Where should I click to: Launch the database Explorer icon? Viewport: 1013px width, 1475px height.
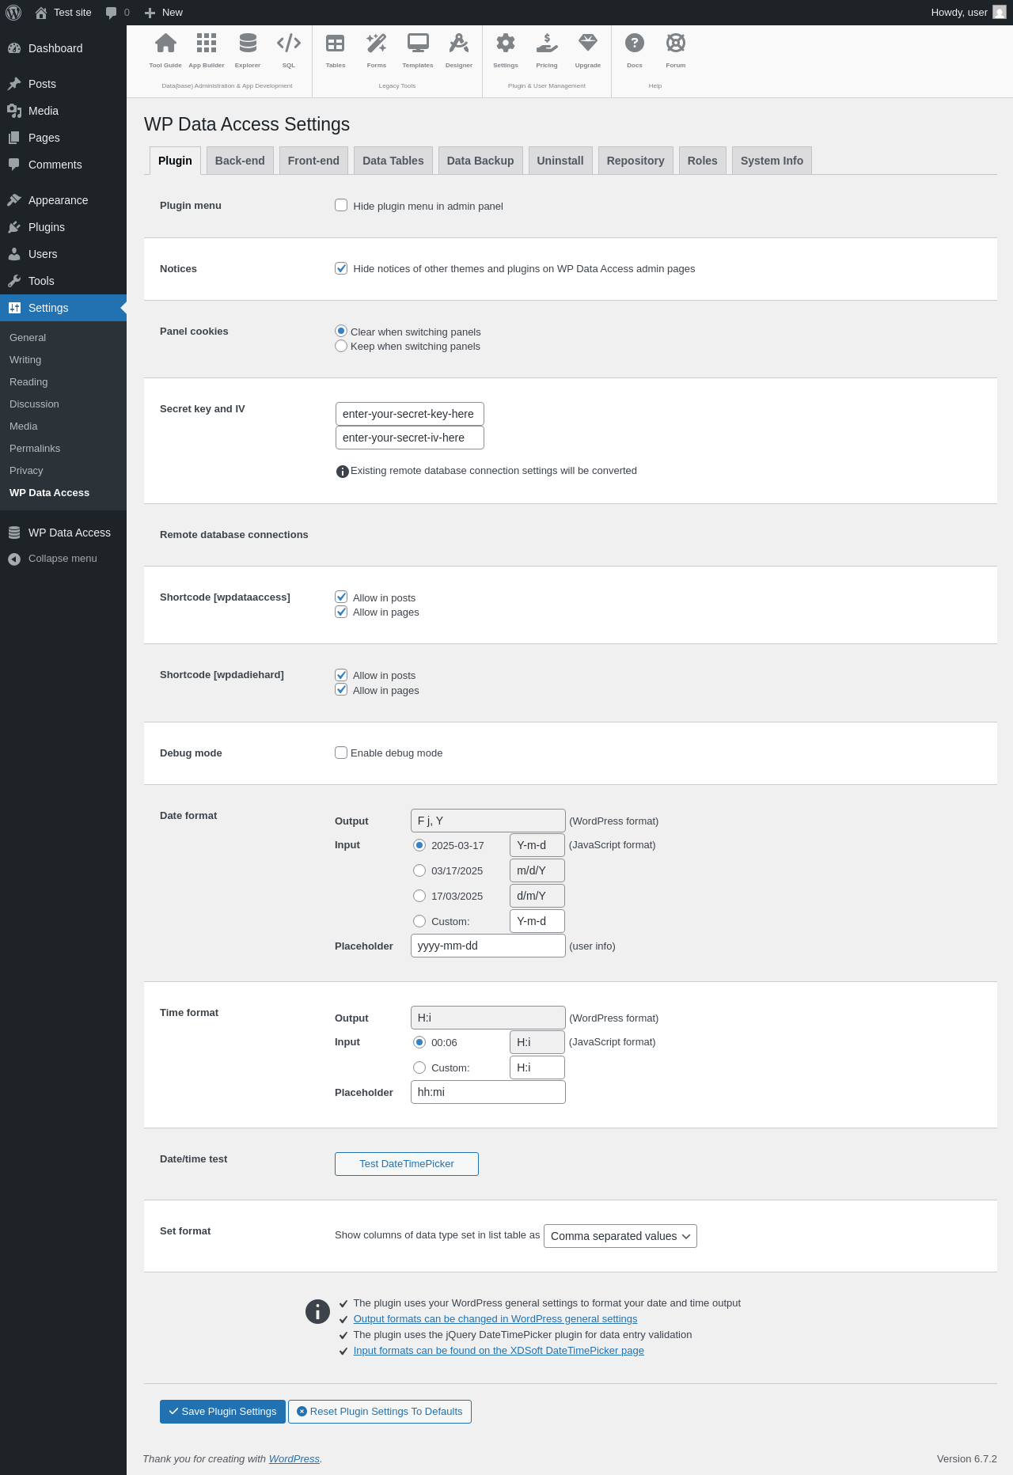248,44
